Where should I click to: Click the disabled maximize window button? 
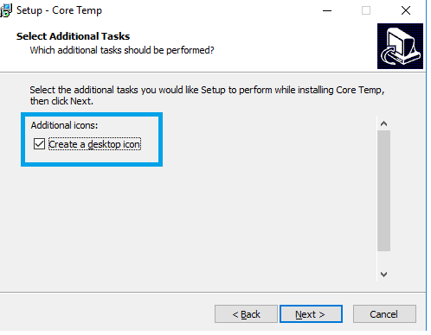(366, 10)
